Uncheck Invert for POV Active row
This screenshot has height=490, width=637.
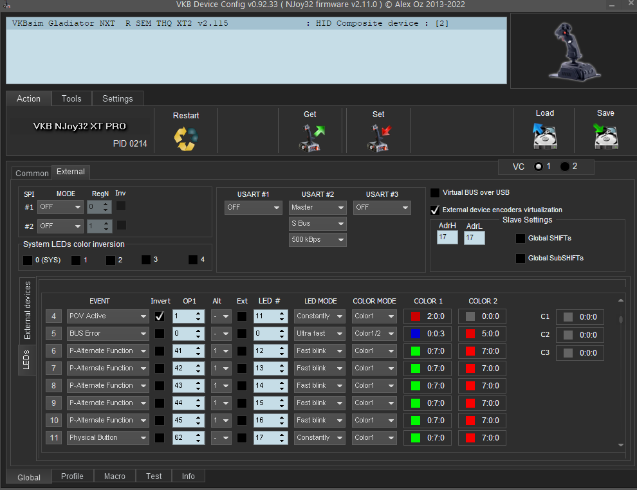tap(160, 316)
